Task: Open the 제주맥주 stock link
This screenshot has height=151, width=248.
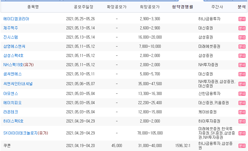Action: point(11,28)
